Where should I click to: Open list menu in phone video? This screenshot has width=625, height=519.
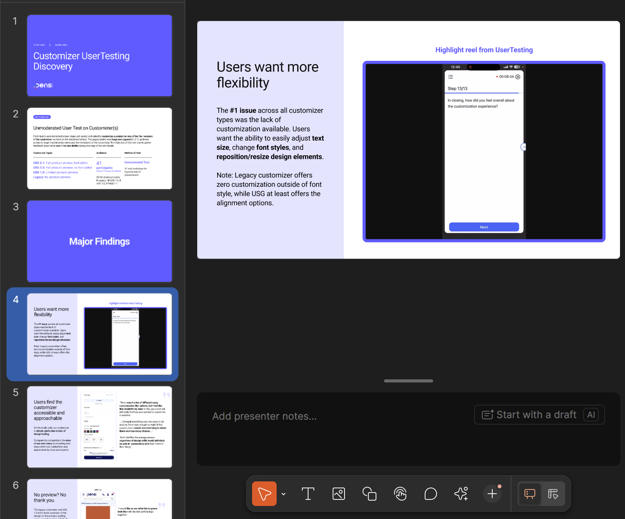[450, 77]
